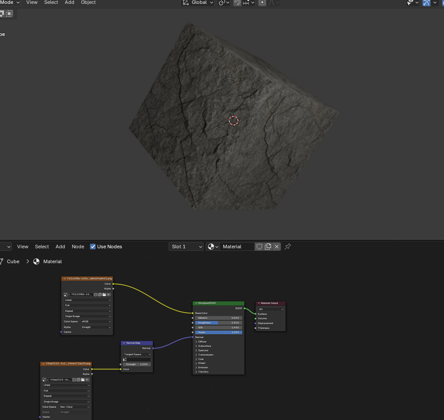The width and height of the screenshot is (444, 420).
Task: Unlink the material with the X icon
Action: [277, 247]
